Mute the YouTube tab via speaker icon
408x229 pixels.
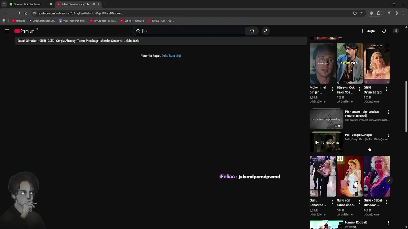tap(93, 4)
